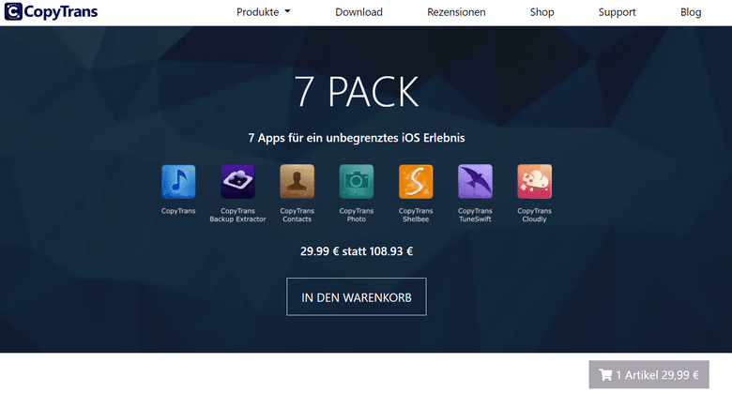Viewport: 732px width, 393px height.
Task: Click the price text '29.99 € statt 108.93 €'
Action: [357, 251]
